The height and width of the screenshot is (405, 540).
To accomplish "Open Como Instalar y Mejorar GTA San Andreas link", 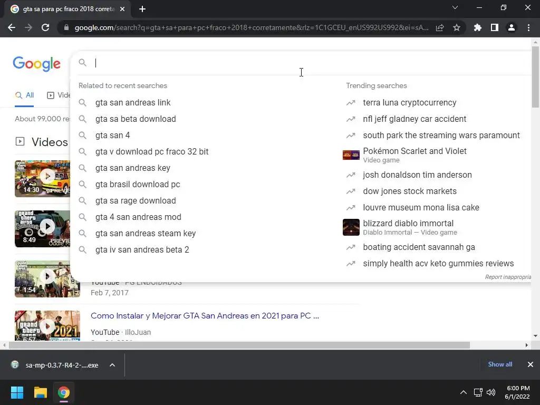I will click(205, 316).
